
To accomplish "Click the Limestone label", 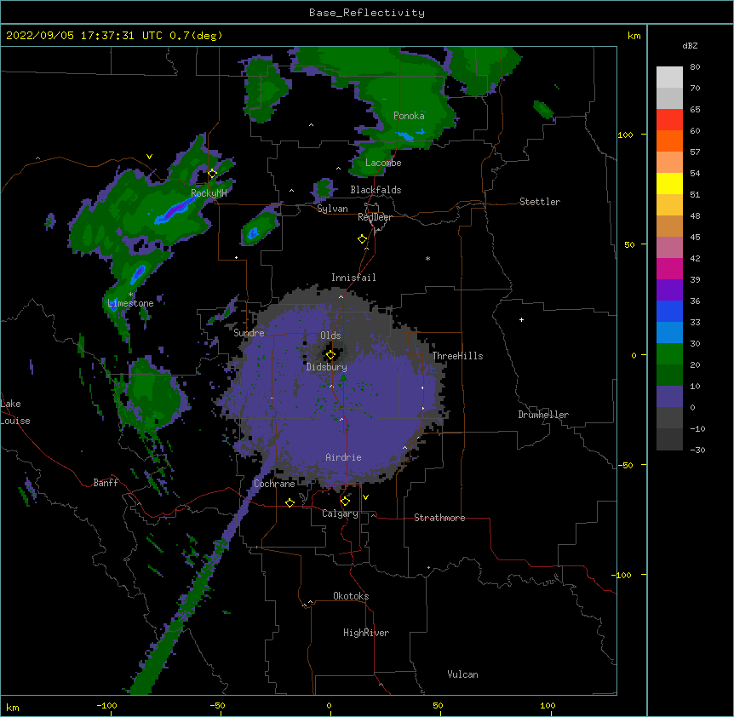I will [x=130, y=303].
